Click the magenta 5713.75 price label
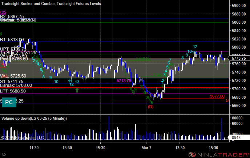The width and height of the screenshot is (250, 158). click(x=124, y=81)
